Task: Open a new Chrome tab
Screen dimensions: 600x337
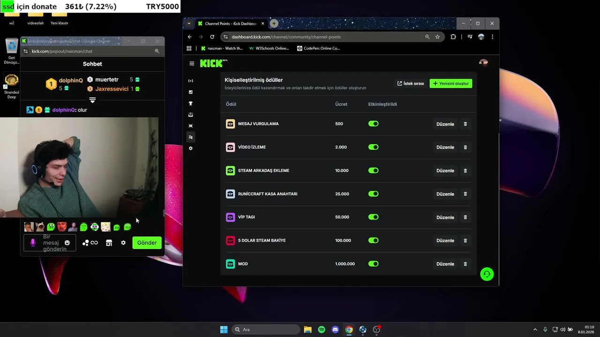Action: coord(274,23)
